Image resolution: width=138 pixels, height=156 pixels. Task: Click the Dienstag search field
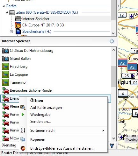tap(10, 145)
